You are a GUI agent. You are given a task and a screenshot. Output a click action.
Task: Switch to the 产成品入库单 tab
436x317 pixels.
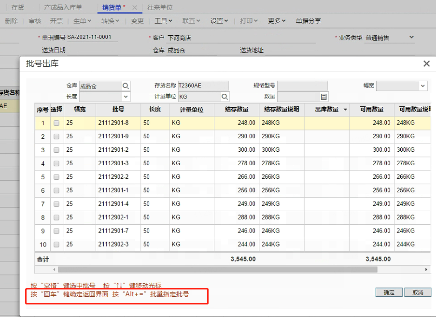[x=63, y=8]
